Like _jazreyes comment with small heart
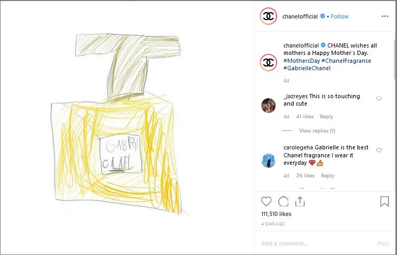 379,99
